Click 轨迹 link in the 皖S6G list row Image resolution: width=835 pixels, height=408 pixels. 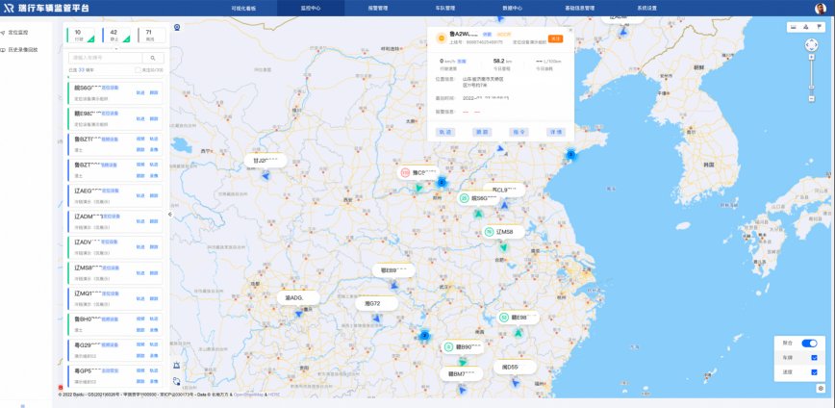(140, 92)
